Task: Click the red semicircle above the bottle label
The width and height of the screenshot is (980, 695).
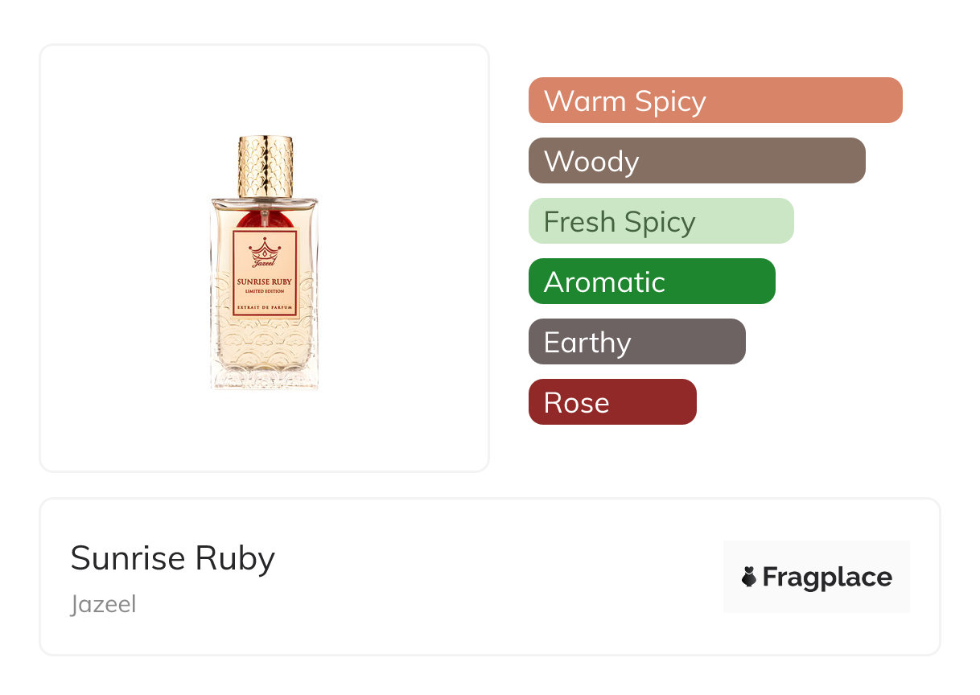Action: 265,220
